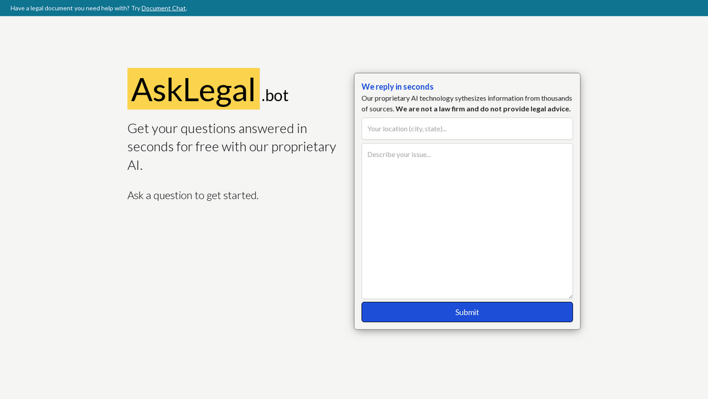Click the issue description text area
The width and height of the screenshot is (708, 399).
(467, 220)
